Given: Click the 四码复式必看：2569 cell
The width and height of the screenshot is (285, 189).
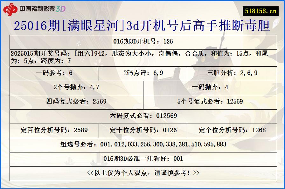Looking at the screenshot, I should point(77,102).
